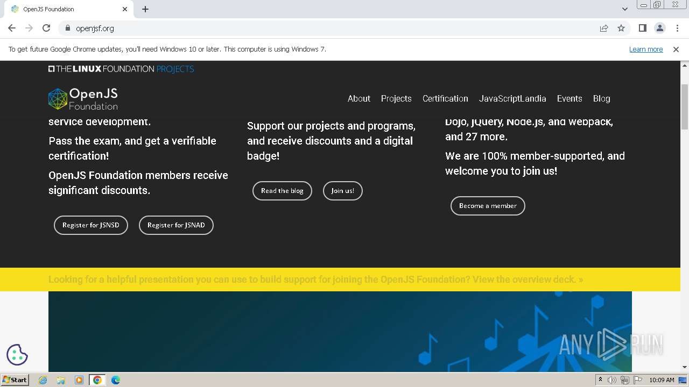Screen dimensions: 689x387
Task: Open the Windows Start menu
Action: (15, 379)
